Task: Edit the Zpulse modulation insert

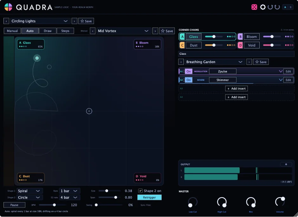Action: (x=288, y=71)
